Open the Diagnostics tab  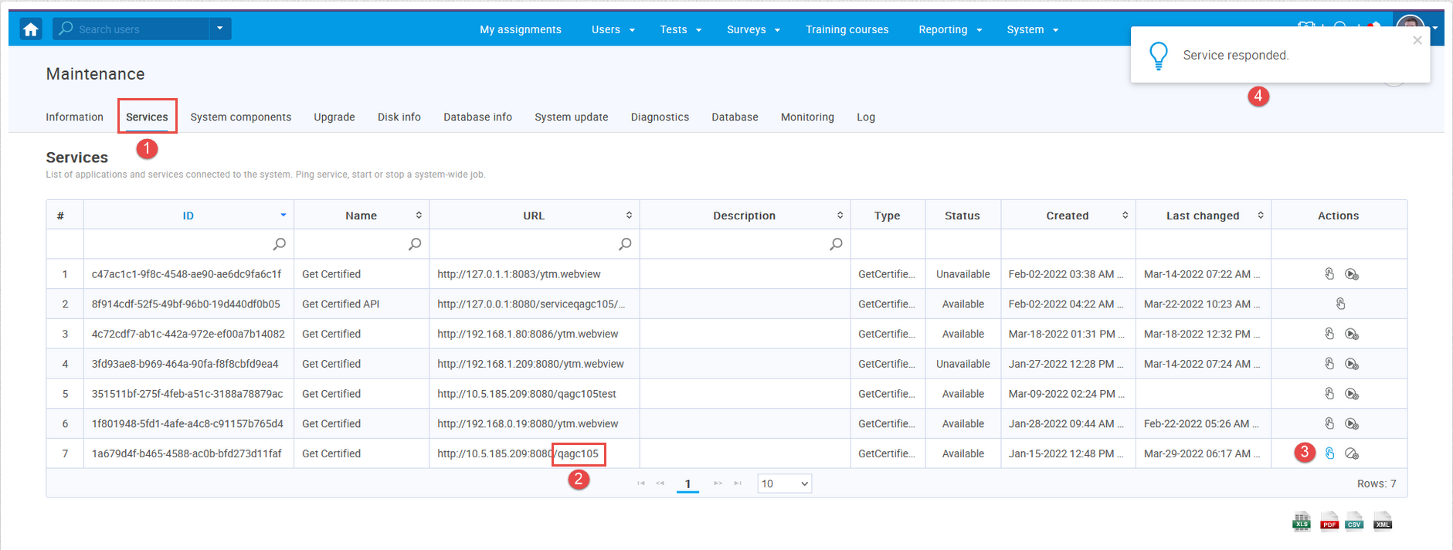(x=659, y=117)
